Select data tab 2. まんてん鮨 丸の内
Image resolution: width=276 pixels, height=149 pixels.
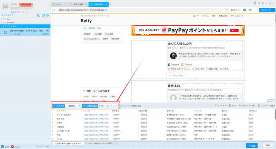101,143
